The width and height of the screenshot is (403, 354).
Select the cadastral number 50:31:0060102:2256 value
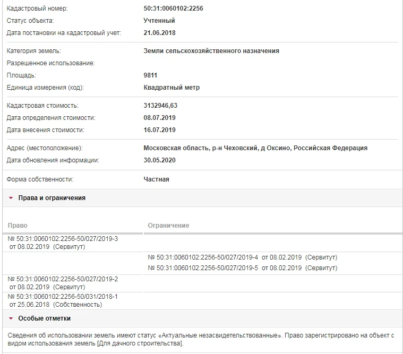click(x=173, y=8)
